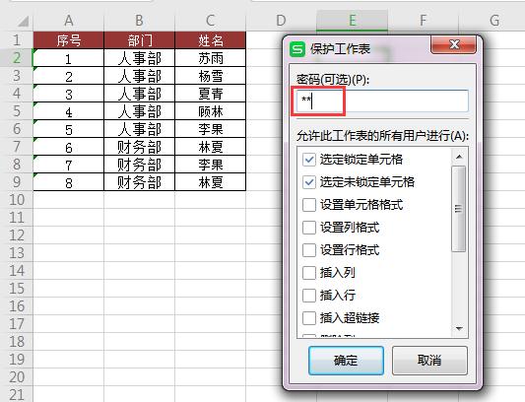Screen dimensions: 525x402
Task: Click the 序号 cell with value 6
Action: 69,147
